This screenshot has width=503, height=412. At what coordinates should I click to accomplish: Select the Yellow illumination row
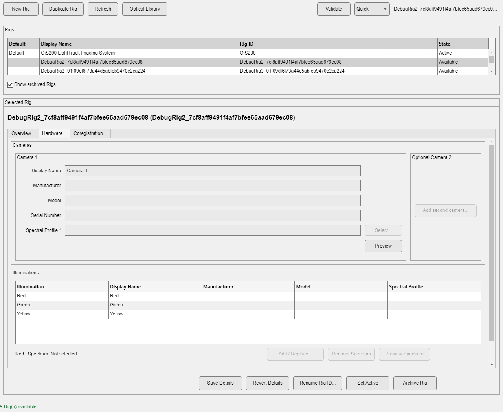(248, 314)
